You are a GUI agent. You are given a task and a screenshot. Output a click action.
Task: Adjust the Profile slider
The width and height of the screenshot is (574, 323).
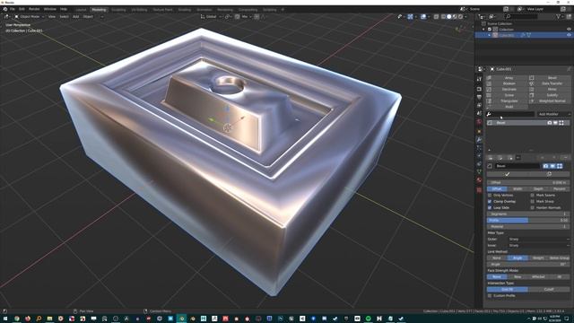[x=528, y=221]
